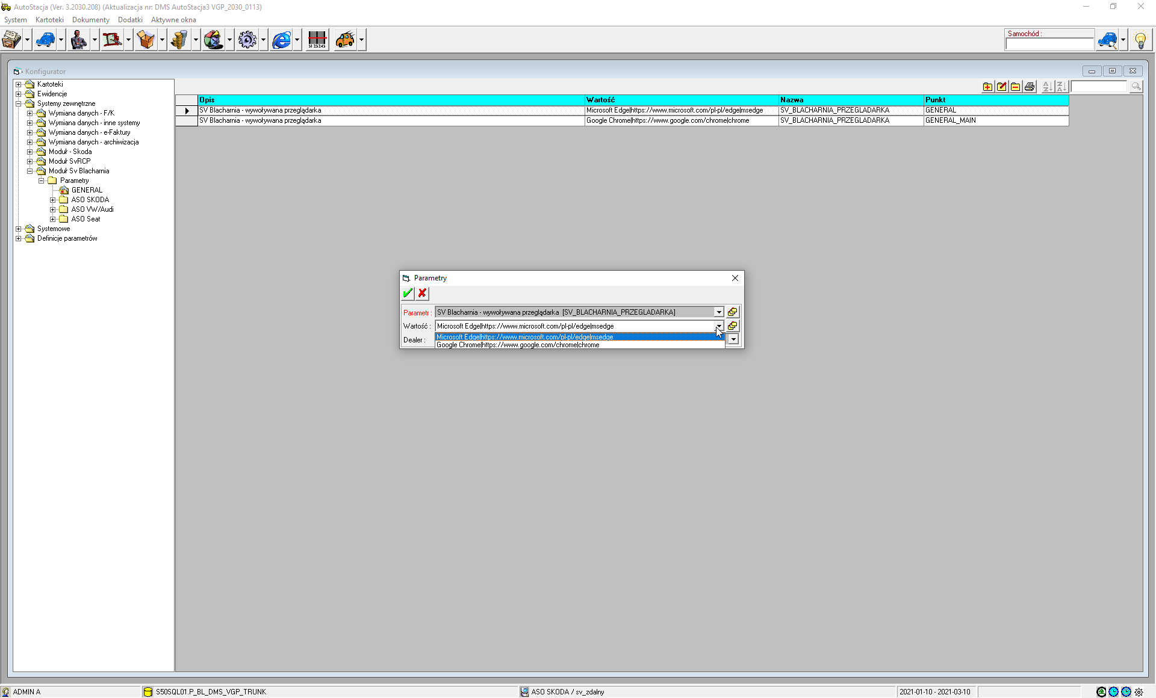
Task: Open the Parametr combo box dropdown arrow
Action: (719, 312)
